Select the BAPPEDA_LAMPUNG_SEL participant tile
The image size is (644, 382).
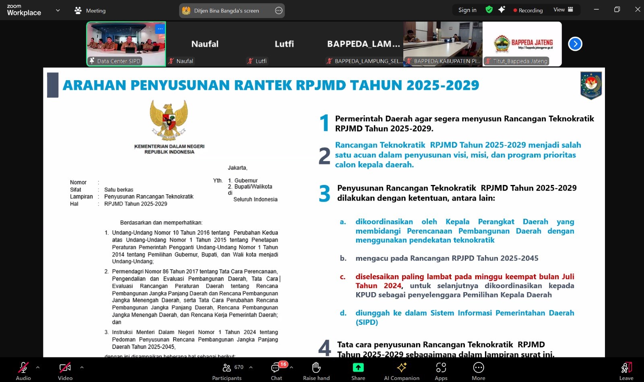(x=363, y=44)
